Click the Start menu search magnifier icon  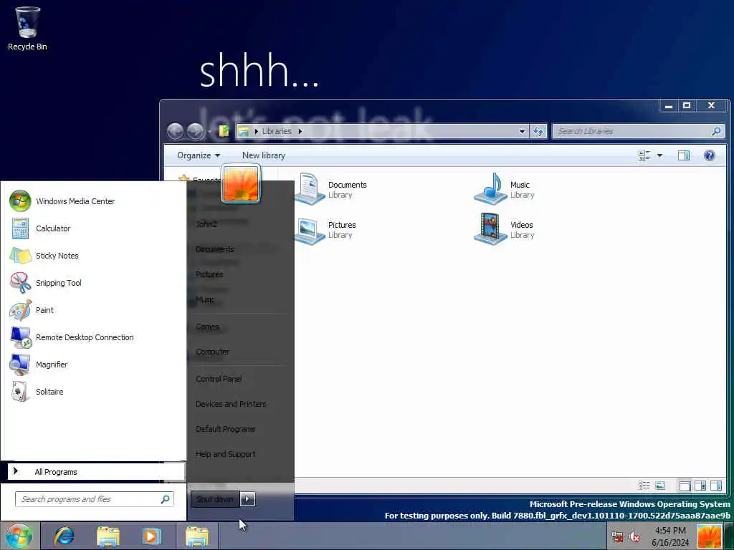(x=166, y=499)
